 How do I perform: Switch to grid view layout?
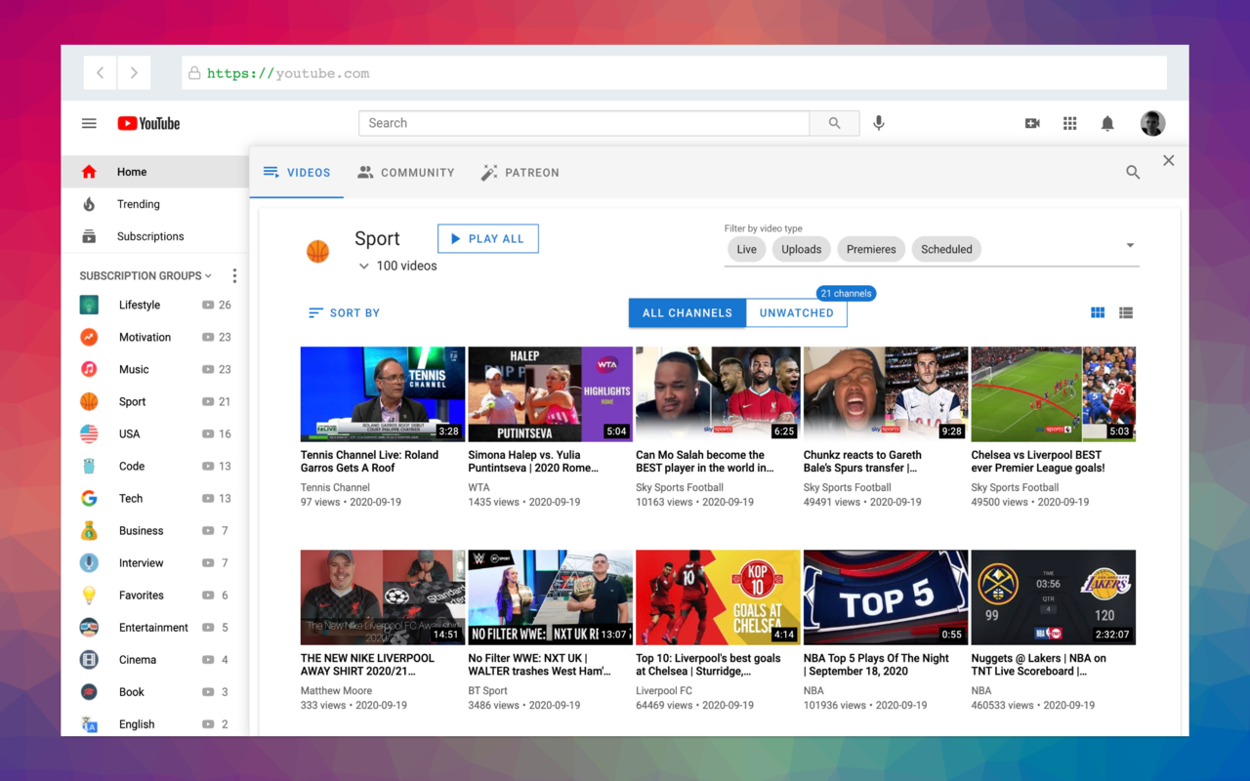point(1098,312)
